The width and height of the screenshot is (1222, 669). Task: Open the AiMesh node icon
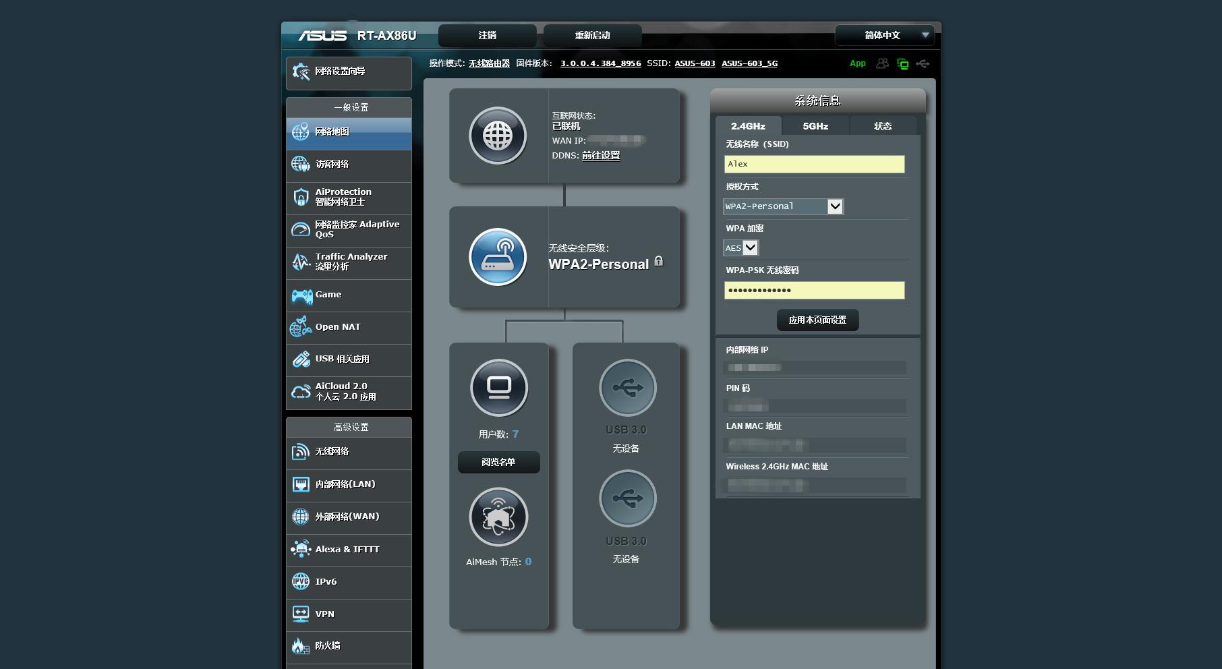click(x=498, y=517)
